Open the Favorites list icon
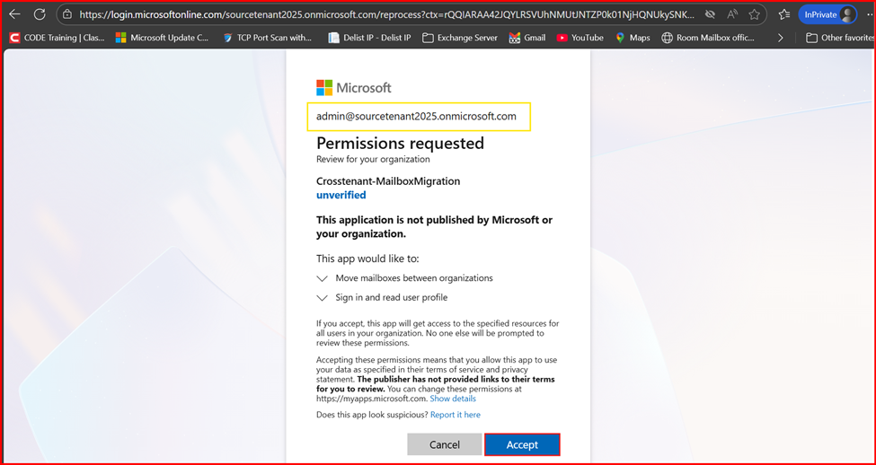This screenshot has height=465, width=876. (784, 14)
